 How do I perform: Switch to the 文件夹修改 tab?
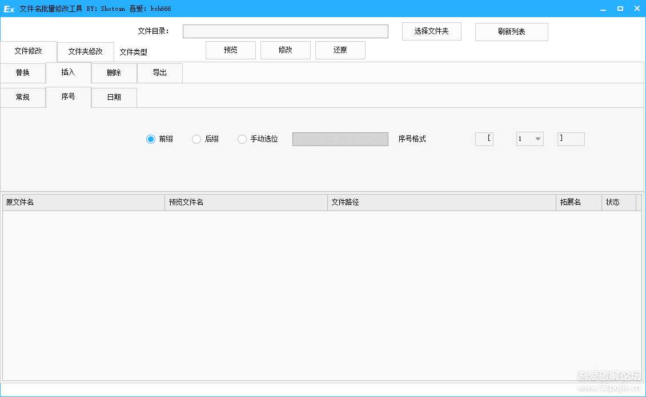pyautogui.click(x=85, y=51)
